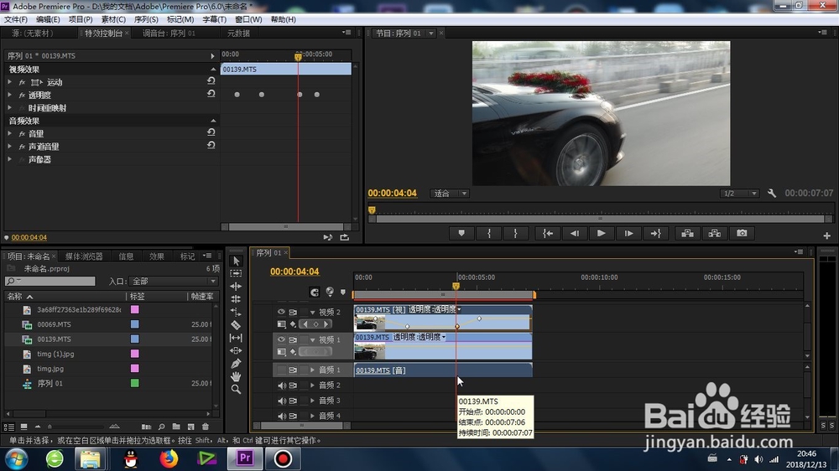839x471 pixels.
Task: Open Premiere Pro from Windows taskbar
Action: 245,458
